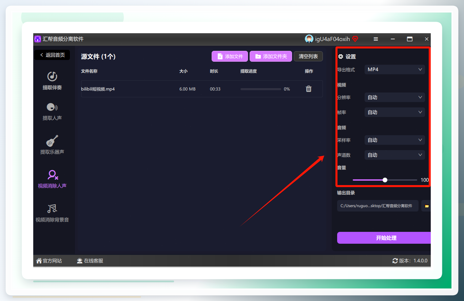
Task: Maximize the 汇帮音频分离软件 window
Action: coord(410,39)
